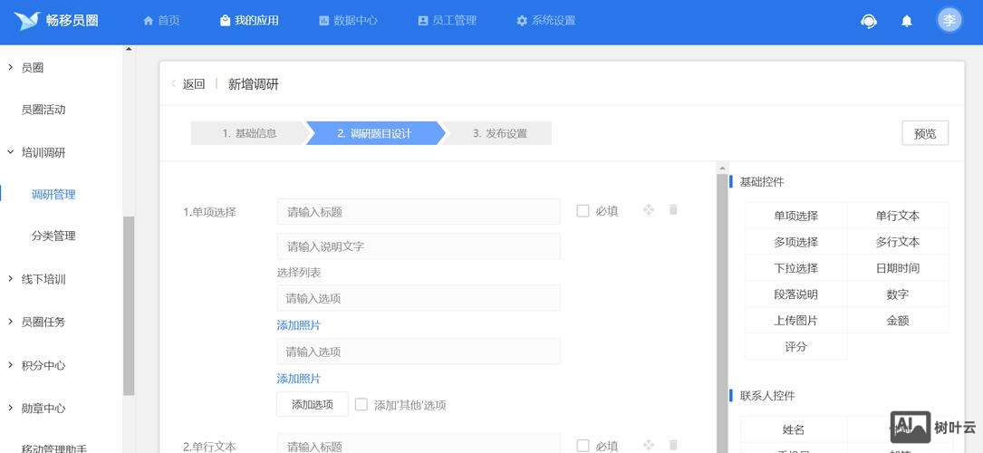Click the sidebar scroll-up arrow
Image resolution: width=983 pixels, height=453 pixels.
coord(129,48)
